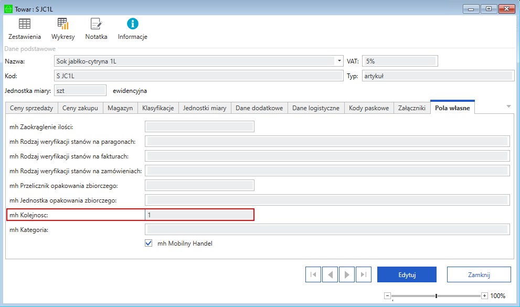Go to the first record

coord(313,274)
